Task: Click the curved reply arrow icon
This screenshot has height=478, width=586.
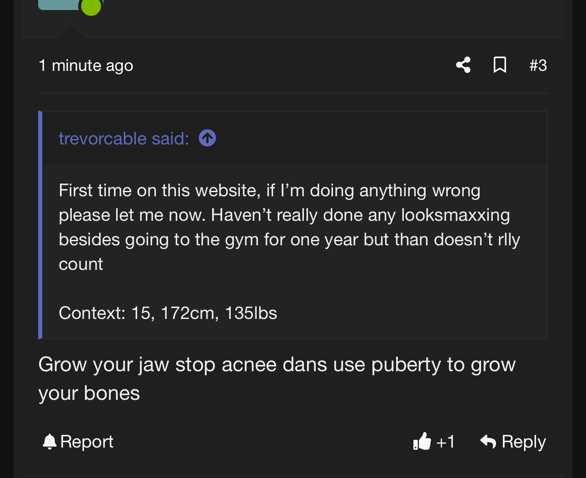Action: [488, 441]
